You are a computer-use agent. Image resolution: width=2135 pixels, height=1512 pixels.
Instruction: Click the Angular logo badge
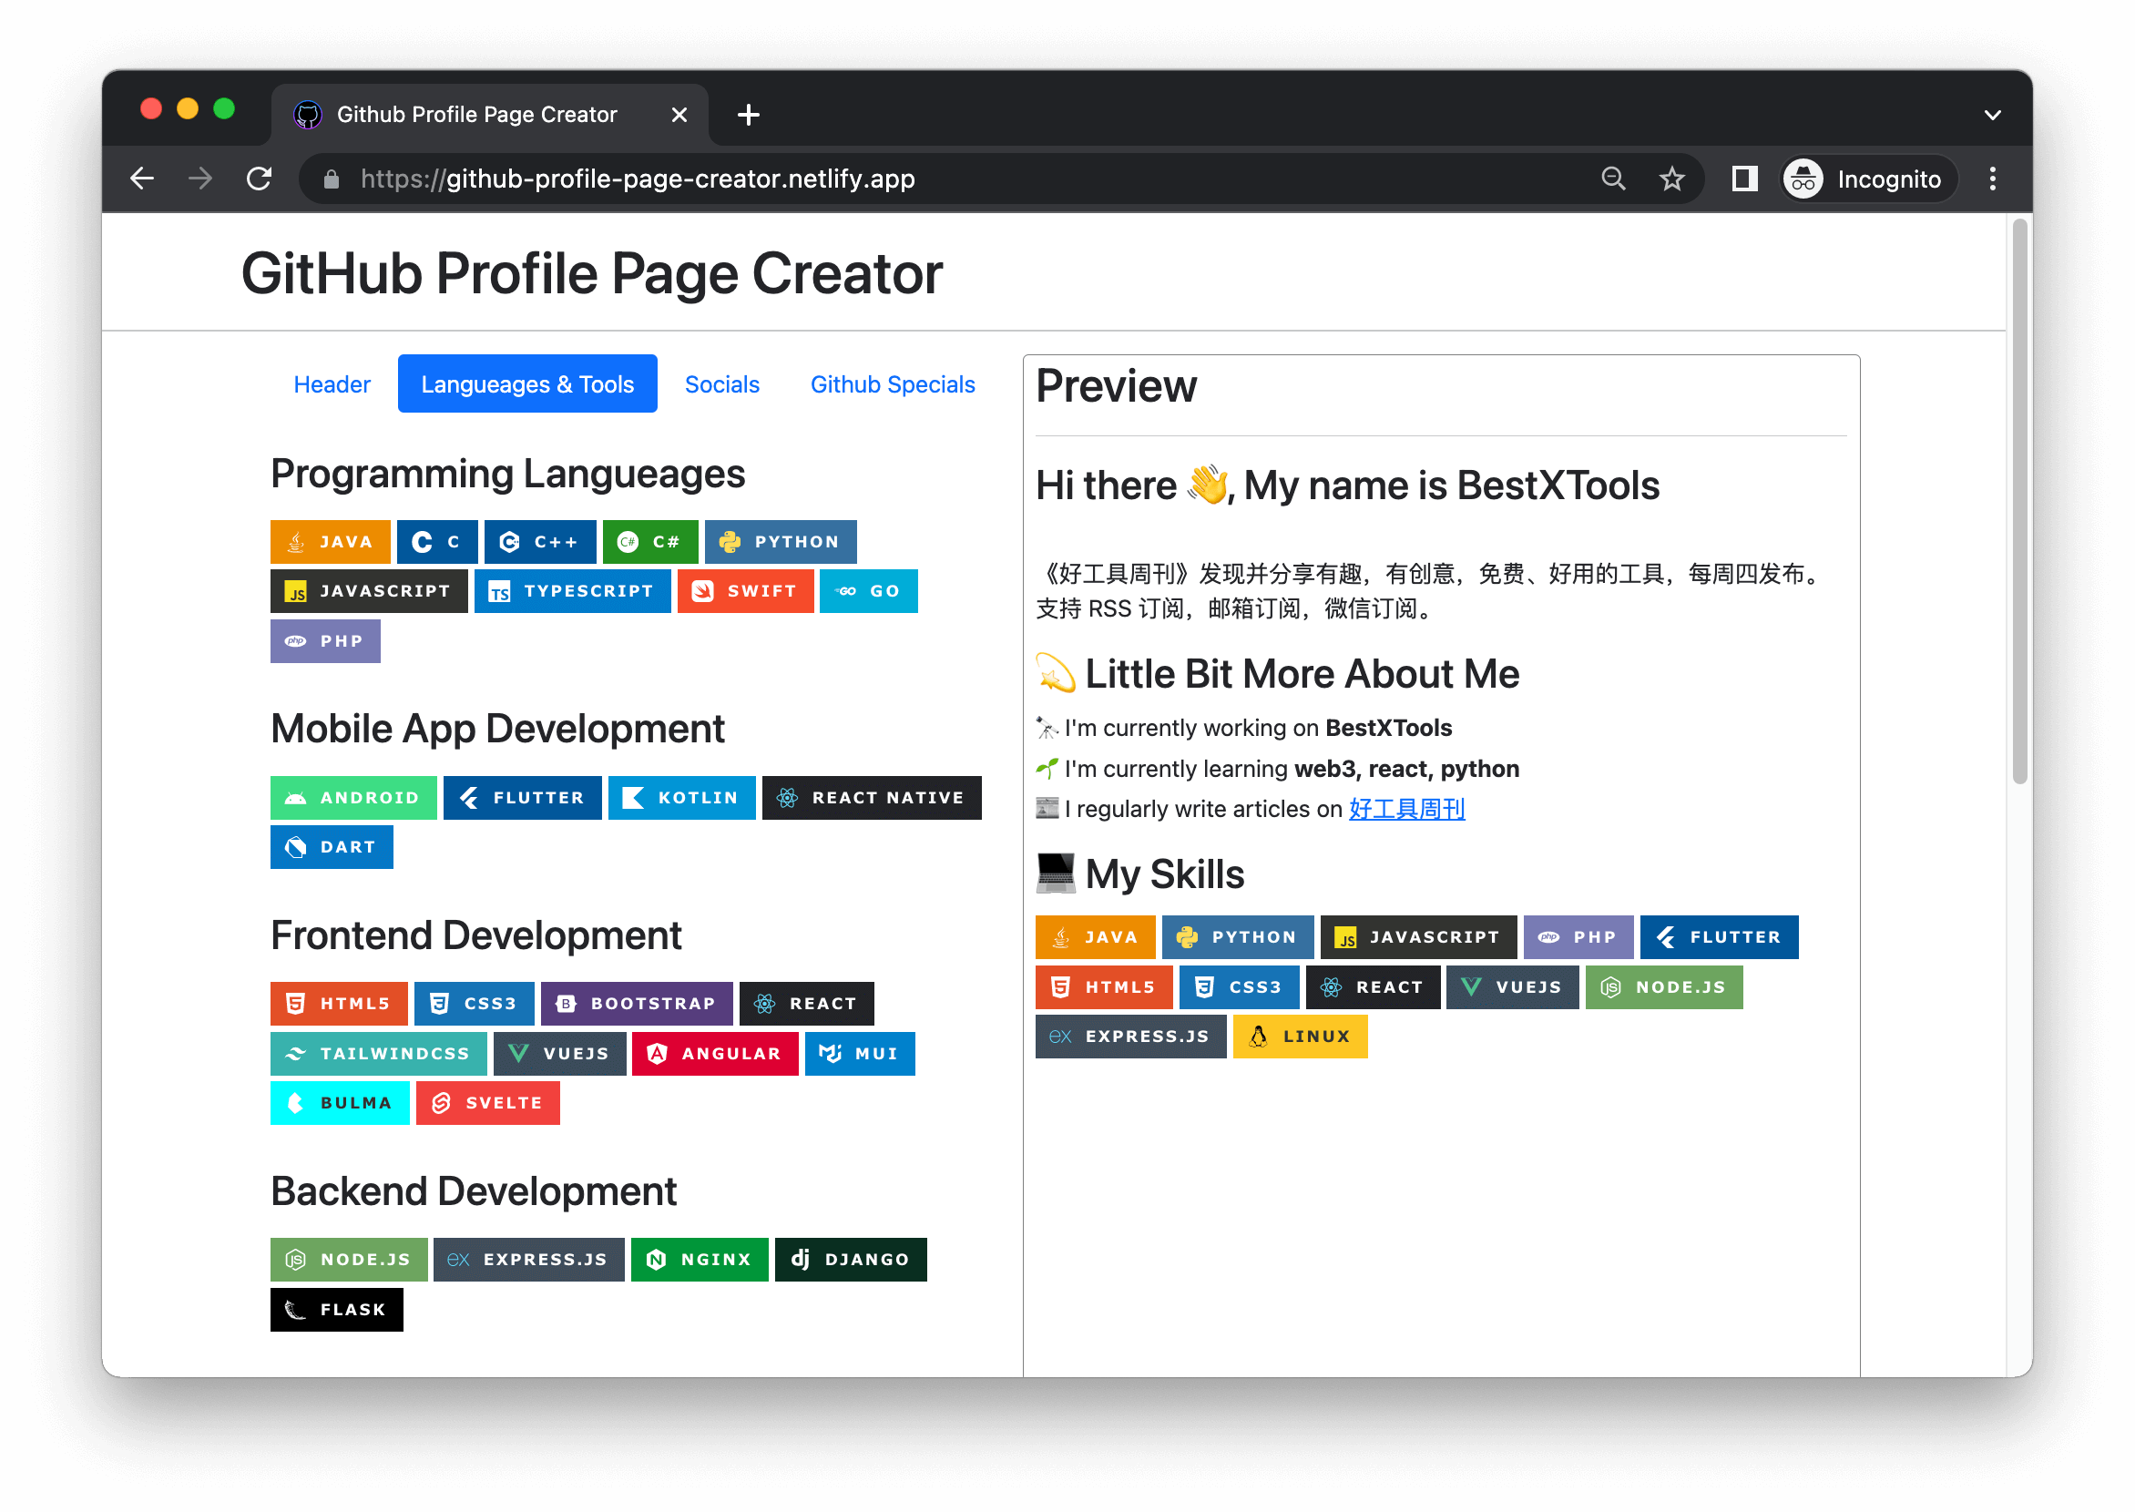pyautogui.click(x=658, y=1054)
